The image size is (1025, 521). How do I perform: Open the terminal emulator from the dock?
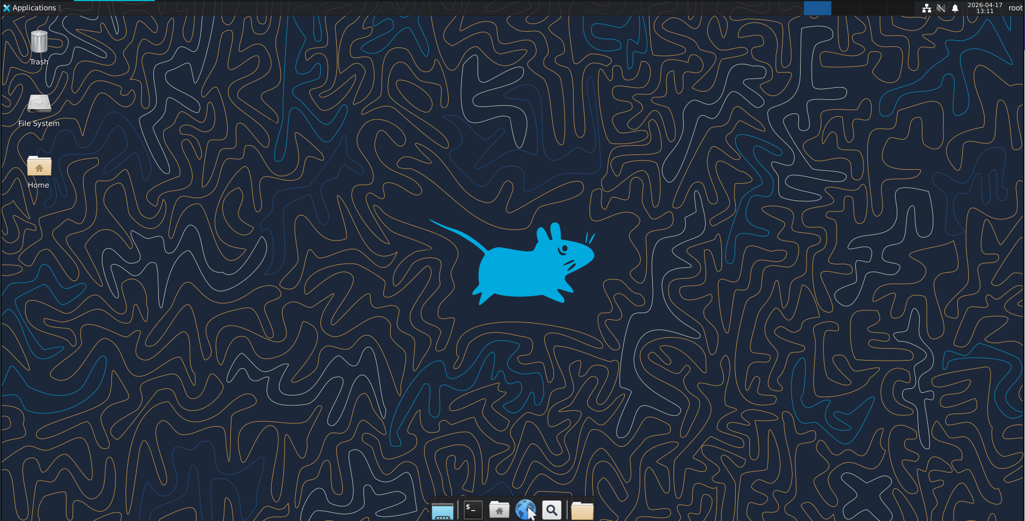[472, 510]
